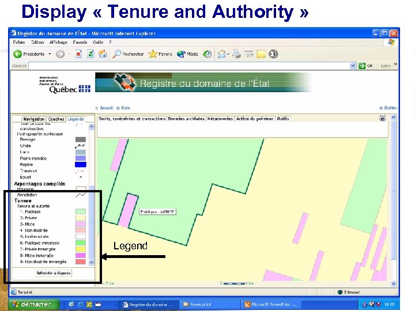Click the Précédente back arrow icon
This screenshot has width=415, height=311.
pos(17,54)
